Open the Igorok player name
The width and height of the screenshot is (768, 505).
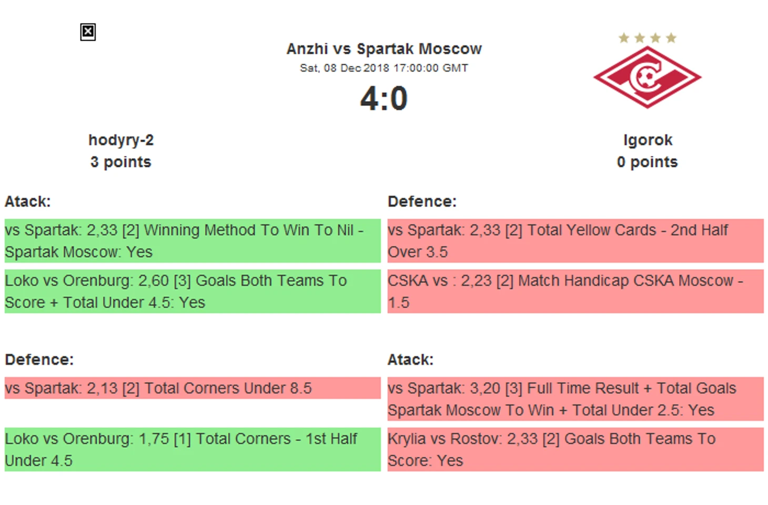point(648,140)
